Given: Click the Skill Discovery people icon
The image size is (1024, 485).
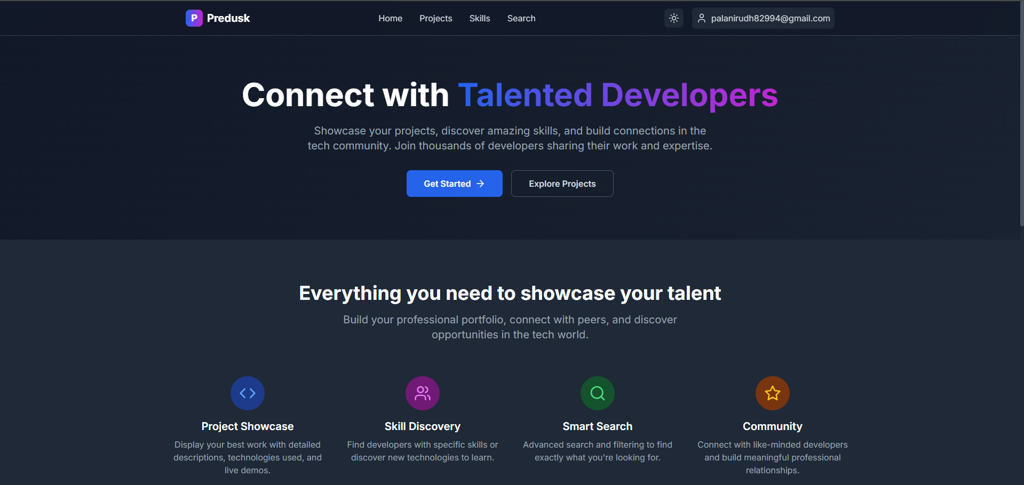Looking at the screenshot, I should click(x=422, y=393).
